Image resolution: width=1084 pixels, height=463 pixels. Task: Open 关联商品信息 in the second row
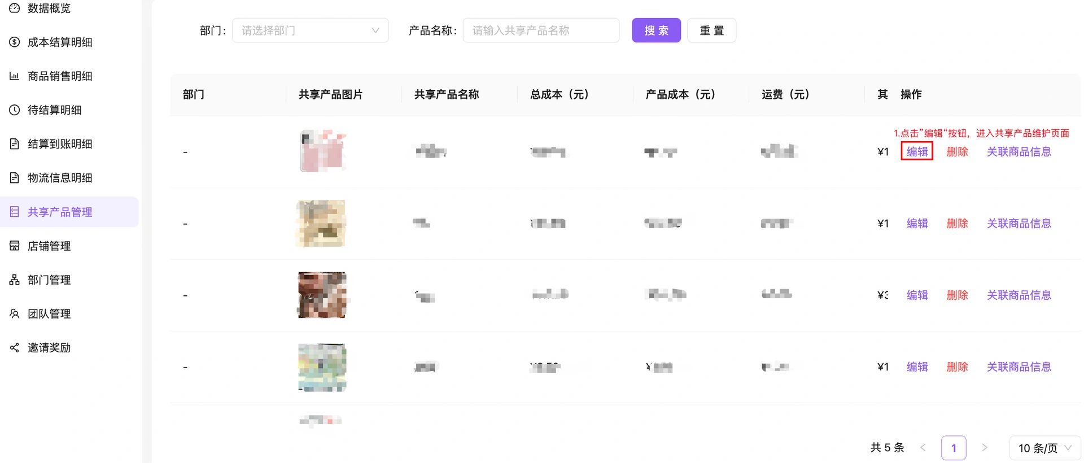pyautogui.click(x=1019, y=223)
